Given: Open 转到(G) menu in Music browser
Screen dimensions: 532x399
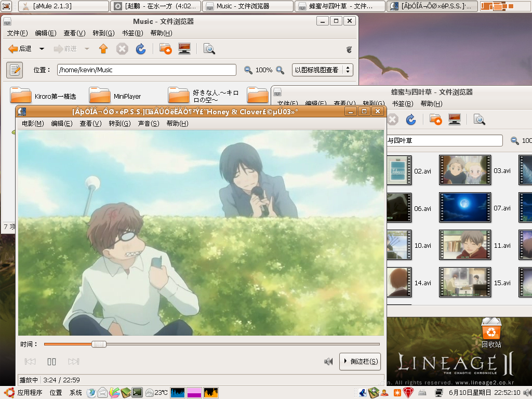Looking at the screenshot, I should click(103, 33).
